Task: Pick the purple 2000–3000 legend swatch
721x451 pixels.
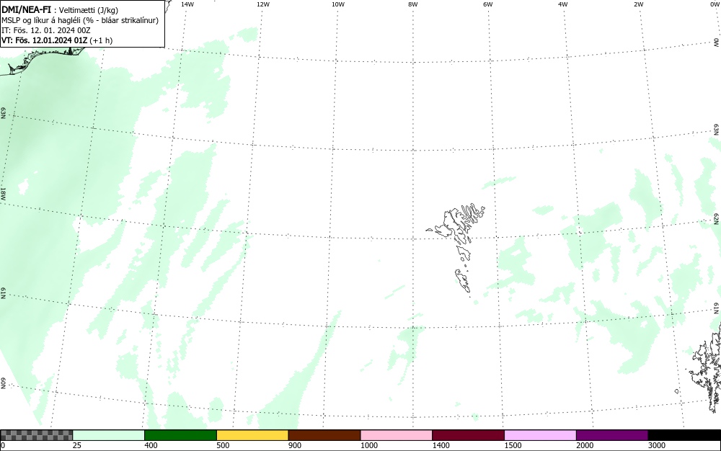Action: (612, 435)
